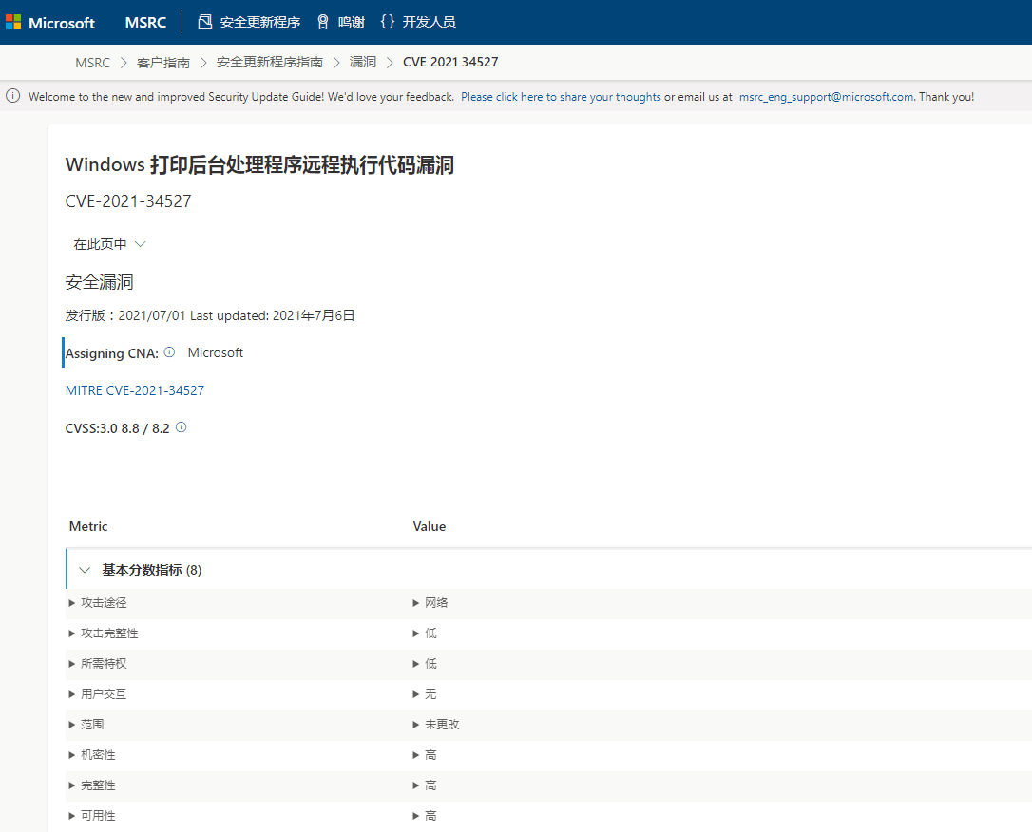The width and height of the screenshot is (1032, 832).
Task: Go to 漏洞 breadcrumb link
Action: click(x=362, y=63)
